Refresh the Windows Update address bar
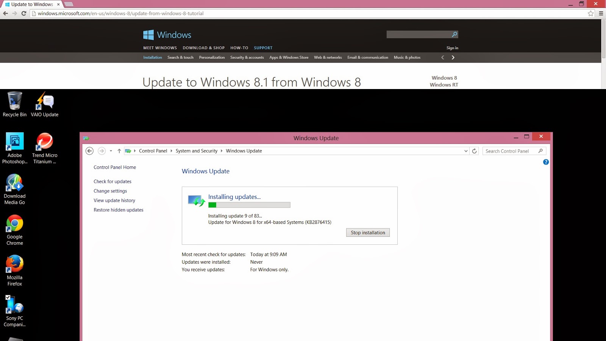 (x=474, y=151)
